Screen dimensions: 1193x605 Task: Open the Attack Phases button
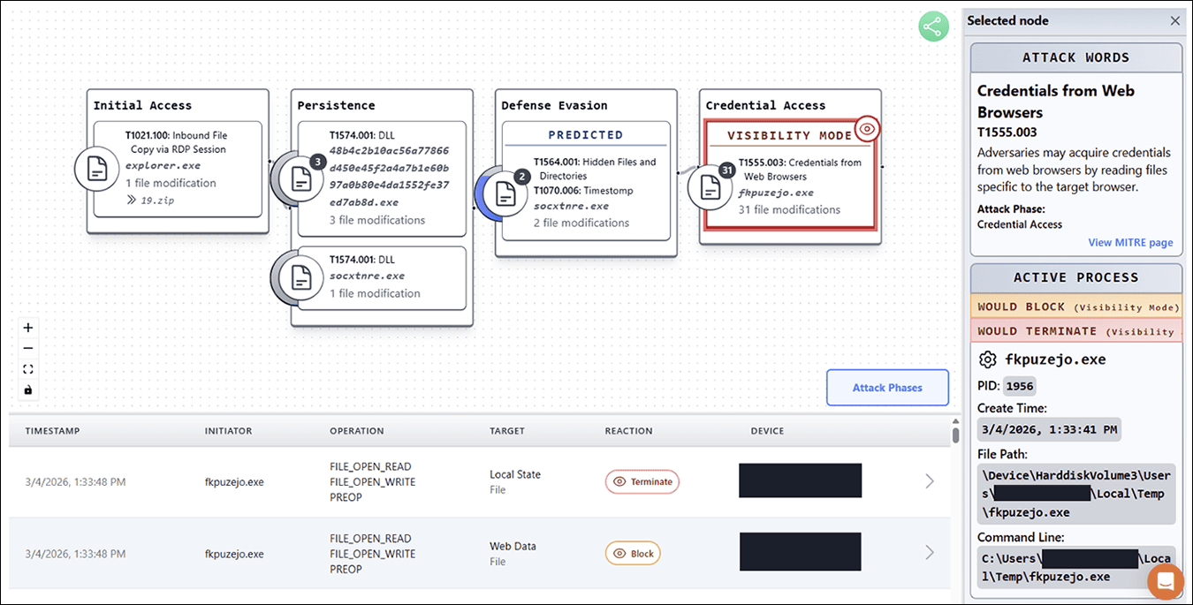point(887,388)
